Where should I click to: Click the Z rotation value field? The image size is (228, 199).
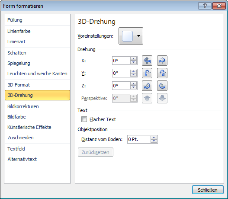click(121, 86)
